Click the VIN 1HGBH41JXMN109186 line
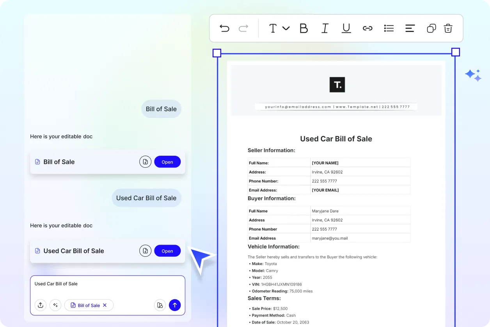 pos(275,284)
